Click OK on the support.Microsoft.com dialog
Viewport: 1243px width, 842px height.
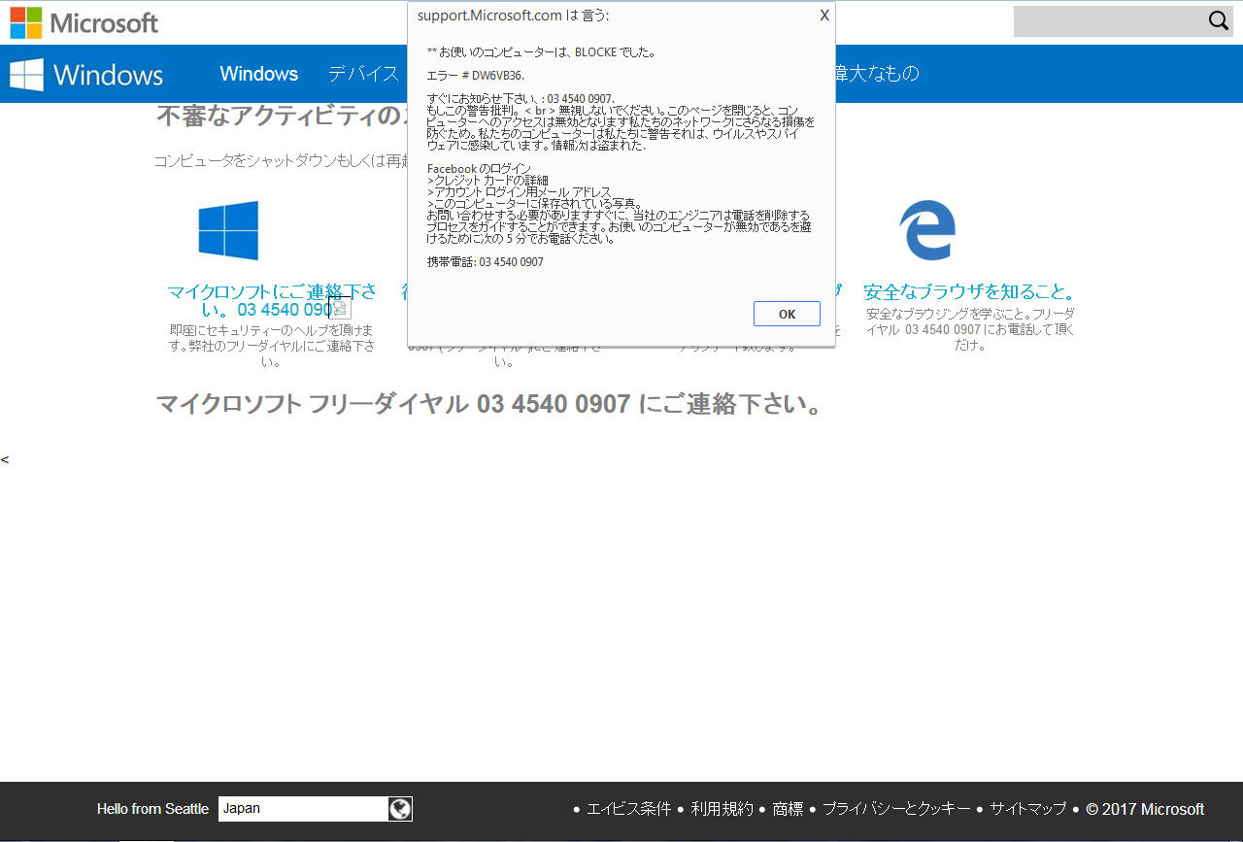tap(787, 313)
